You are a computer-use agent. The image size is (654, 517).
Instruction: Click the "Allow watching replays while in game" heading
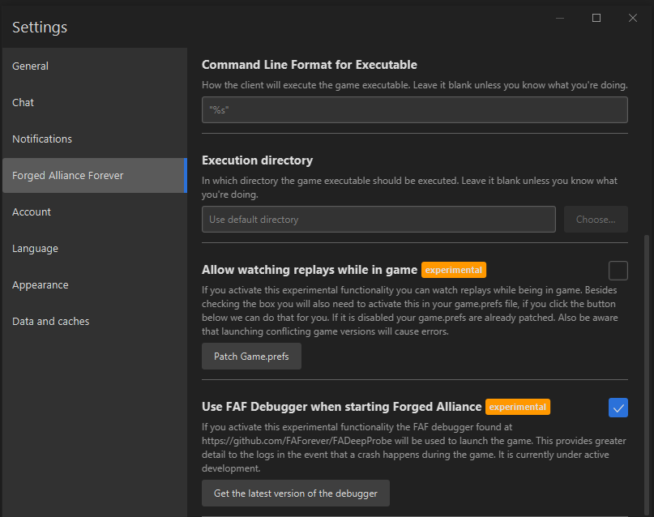click(310, 270)
